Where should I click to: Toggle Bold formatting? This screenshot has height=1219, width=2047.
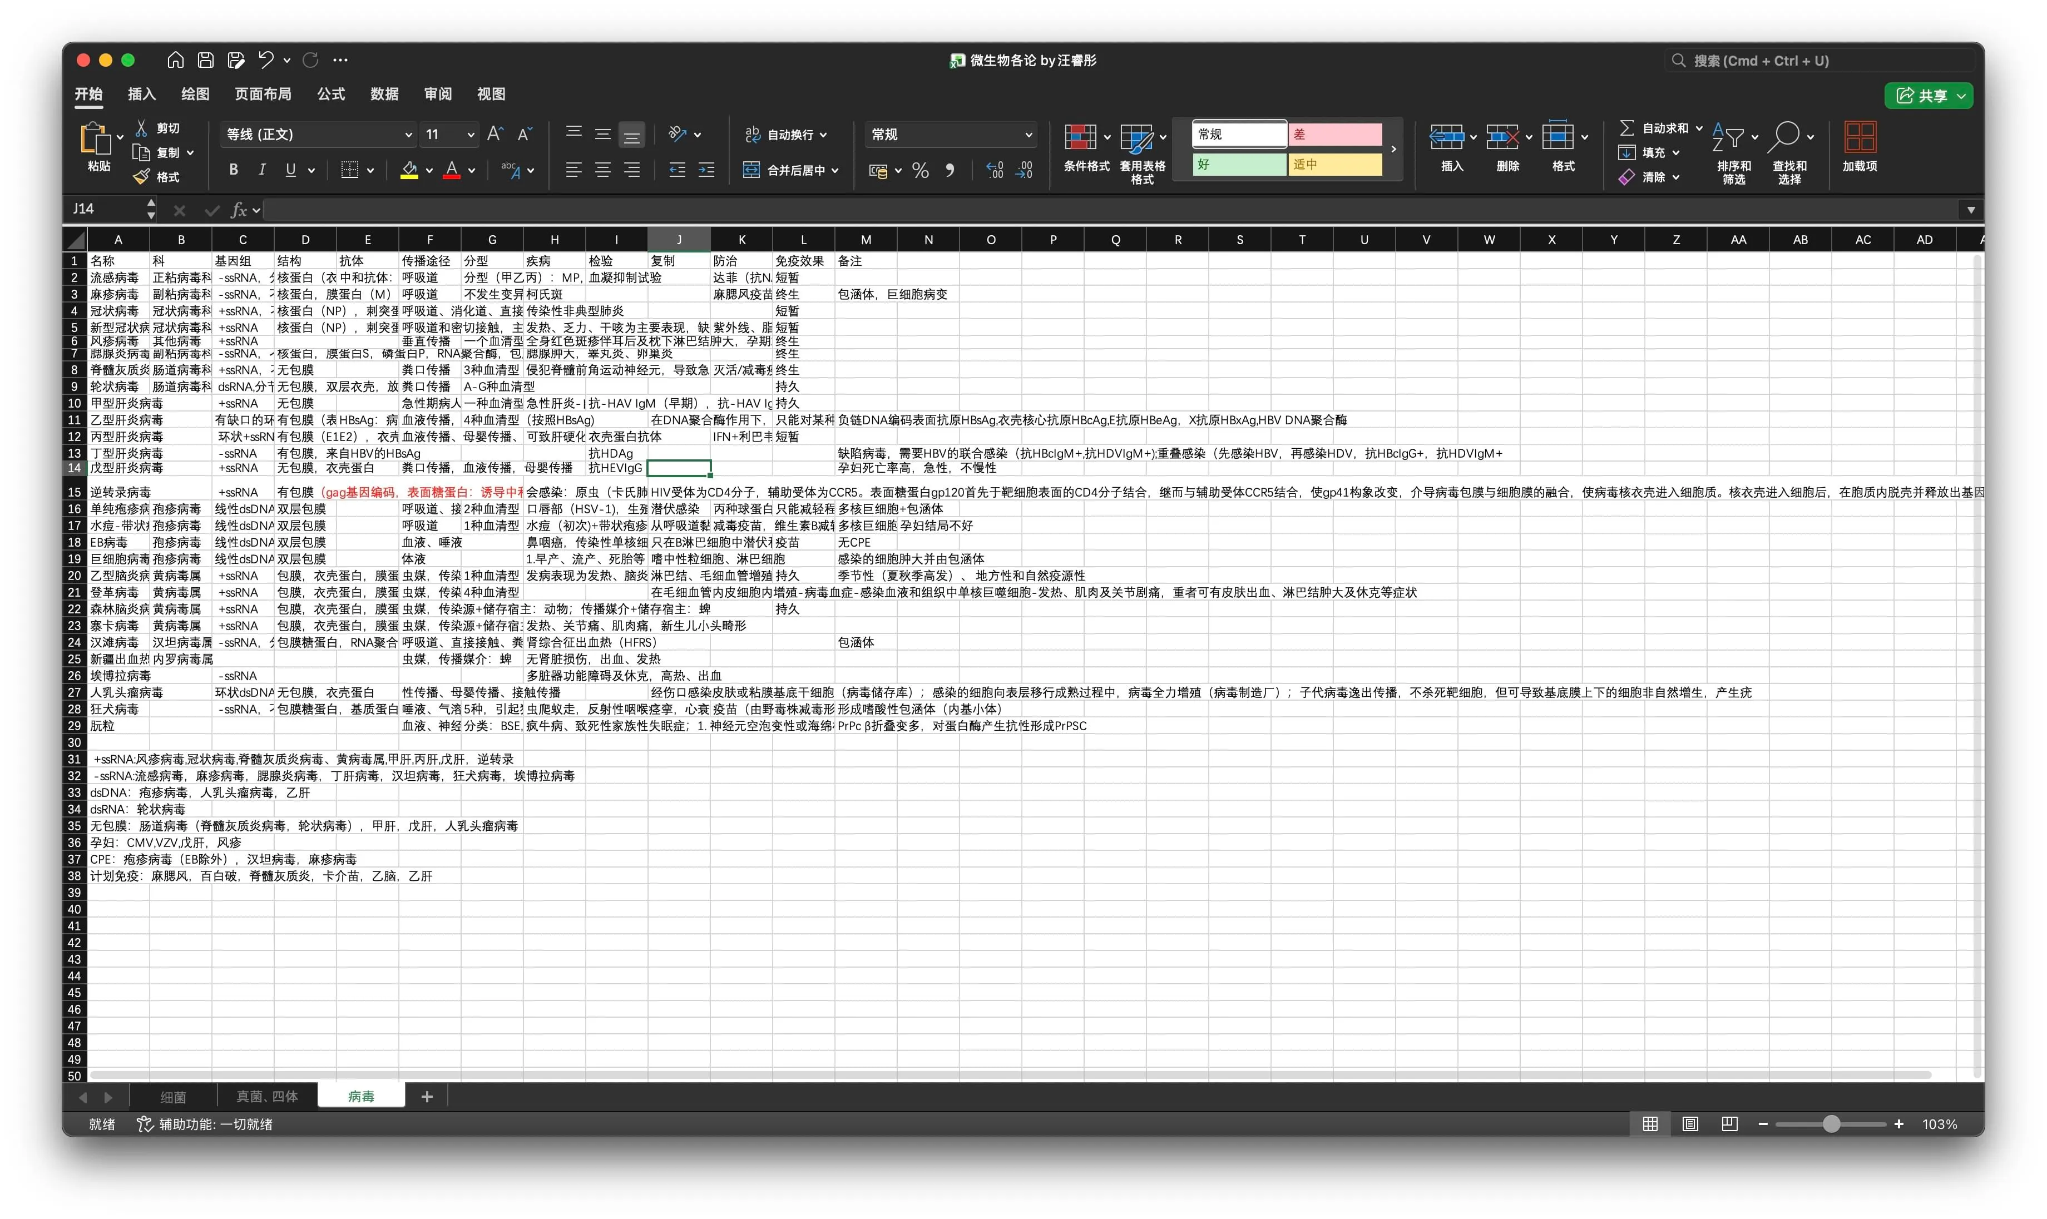click(x=233, y=170)
